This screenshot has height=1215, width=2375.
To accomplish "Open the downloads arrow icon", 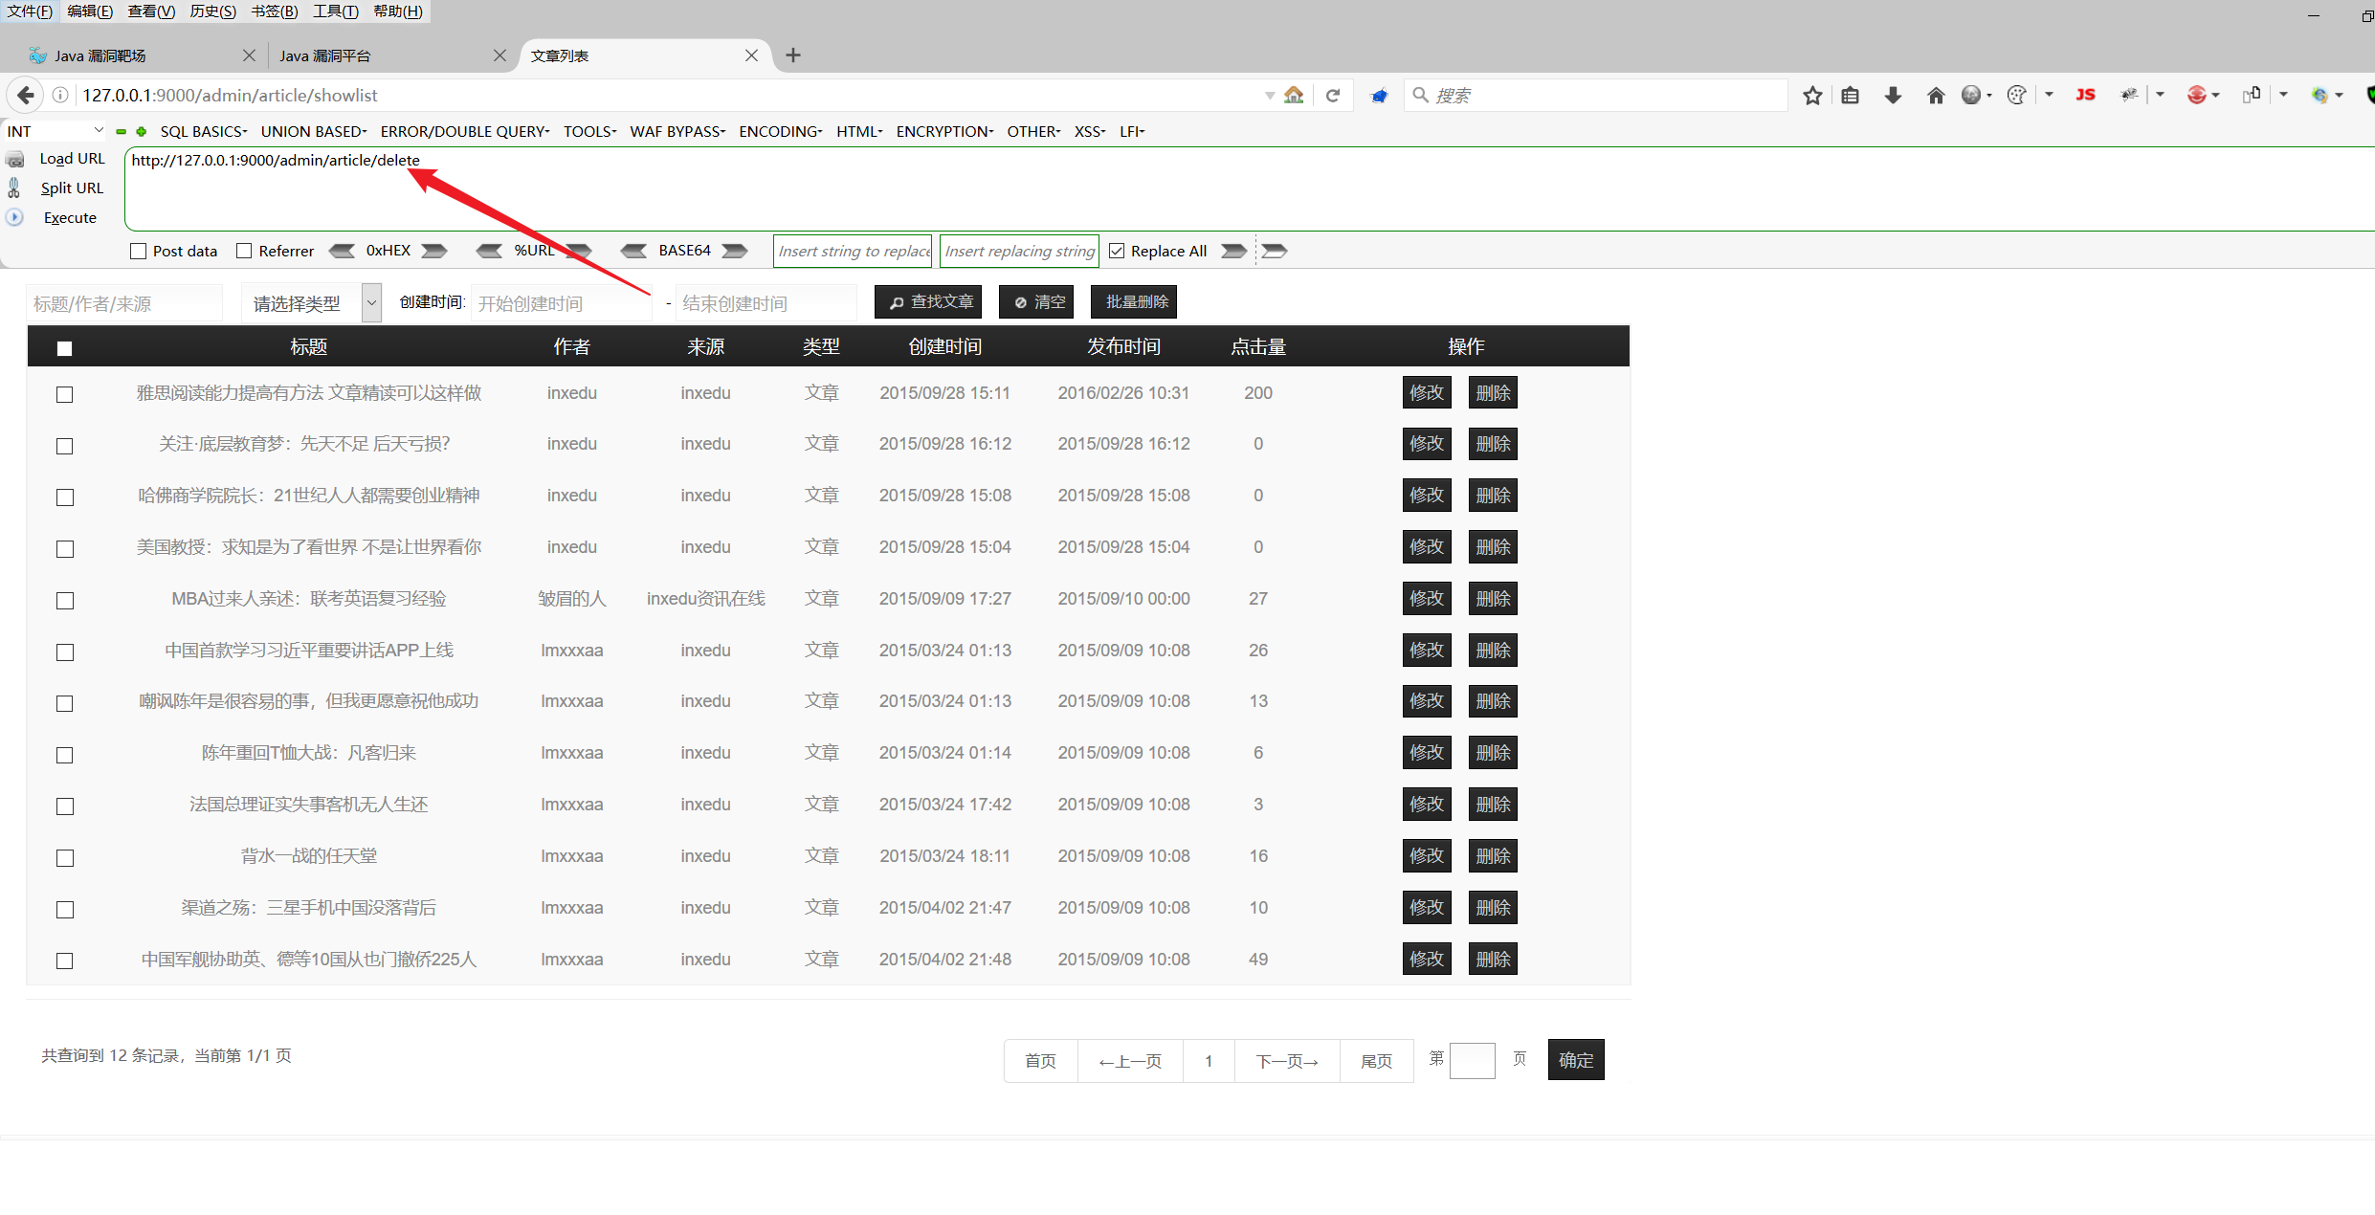I will (1893, 95).
